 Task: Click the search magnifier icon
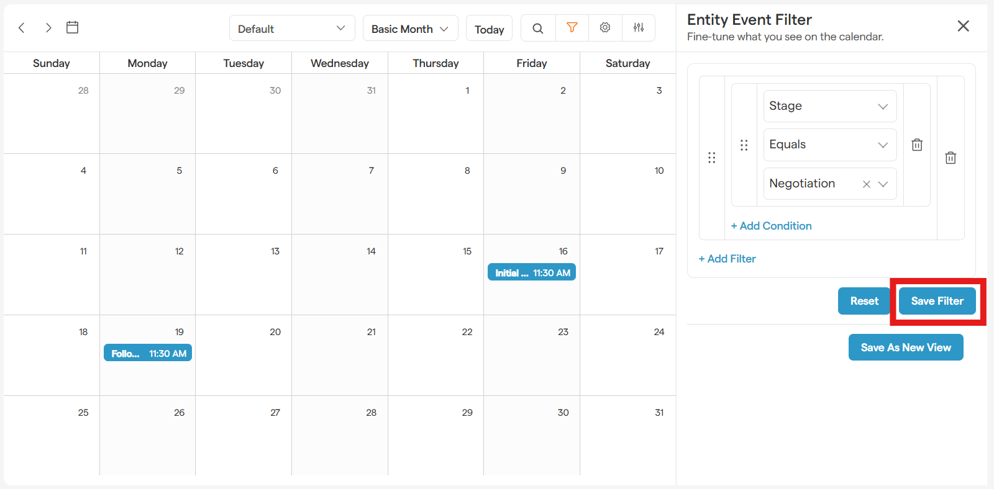(x=538, y=28)
